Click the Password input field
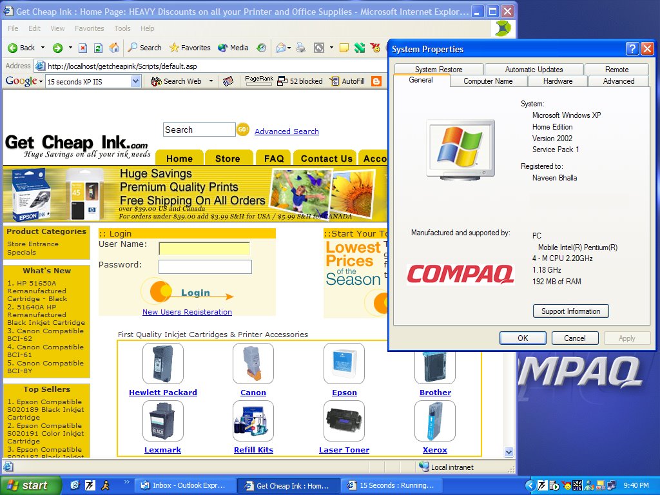 click(205, 267)
